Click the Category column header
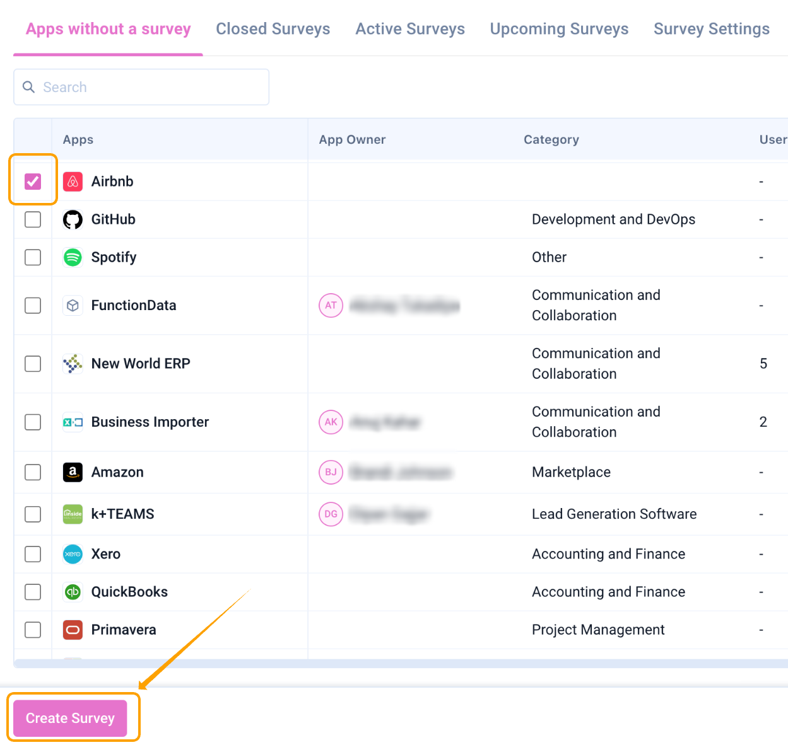 (551, 140)
